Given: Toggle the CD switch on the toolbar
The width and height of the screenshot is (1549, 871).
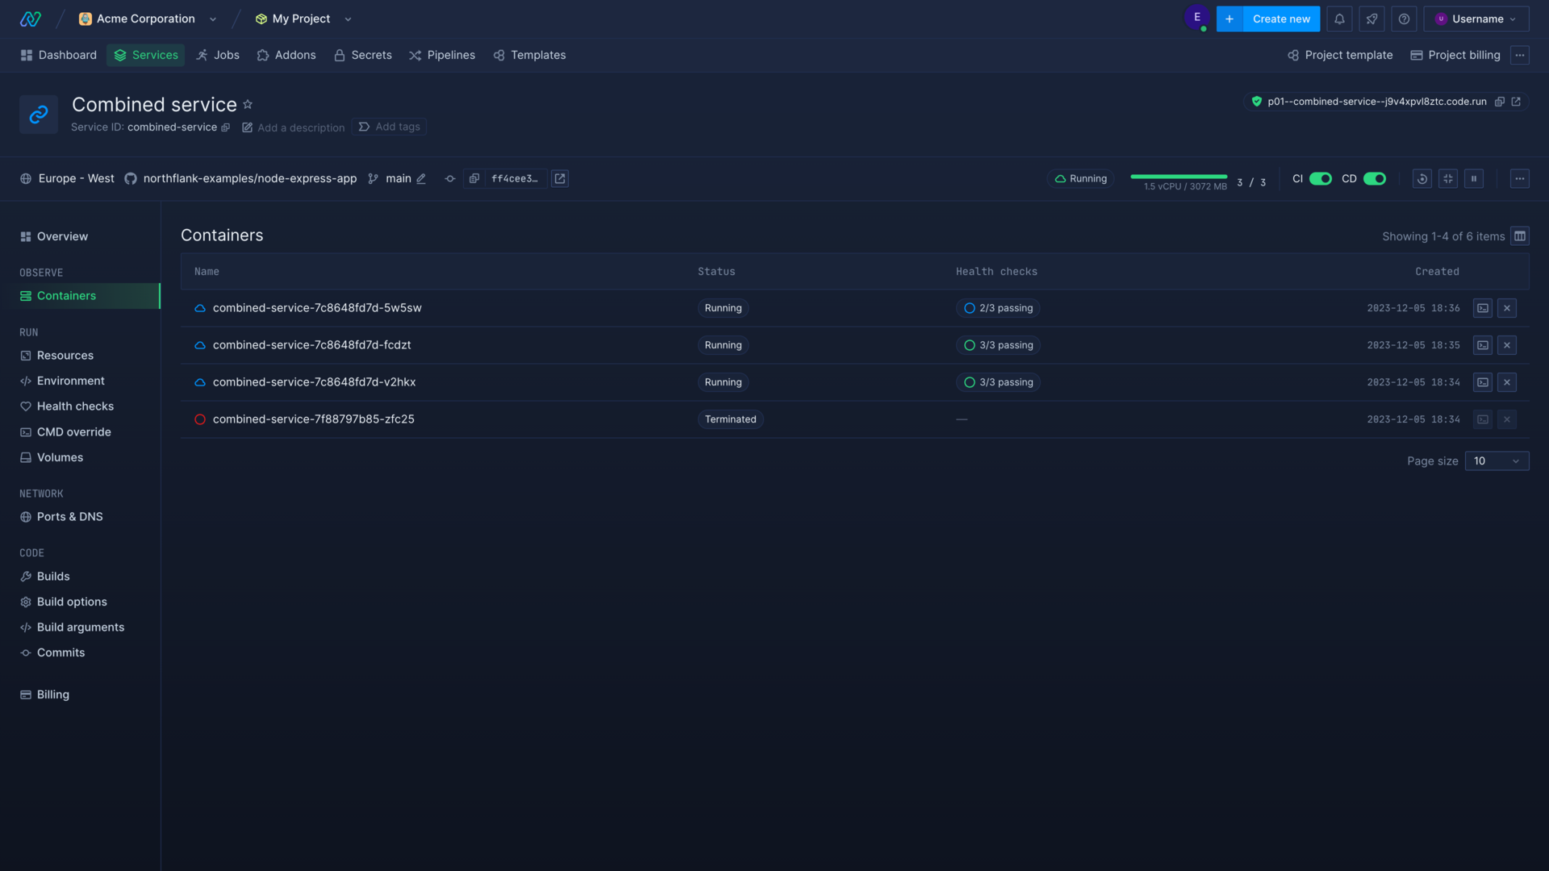Looking at the screenshot, I should (1375, 179).
